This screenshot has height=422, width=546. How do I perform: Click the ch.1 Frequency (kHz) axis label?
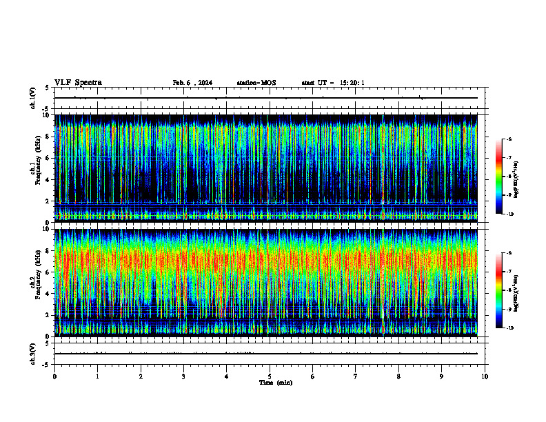(36, 160)
